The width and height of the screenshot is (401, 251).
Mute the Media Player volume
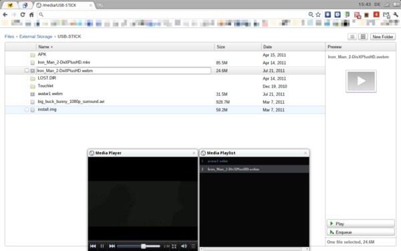[x=184, y=246]
